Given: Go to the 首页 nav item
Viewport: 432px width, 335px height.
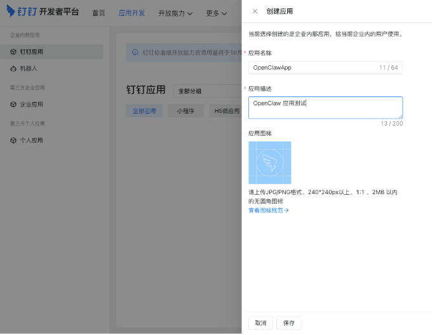Looking at the screenshot, I should tap(98, 13).
